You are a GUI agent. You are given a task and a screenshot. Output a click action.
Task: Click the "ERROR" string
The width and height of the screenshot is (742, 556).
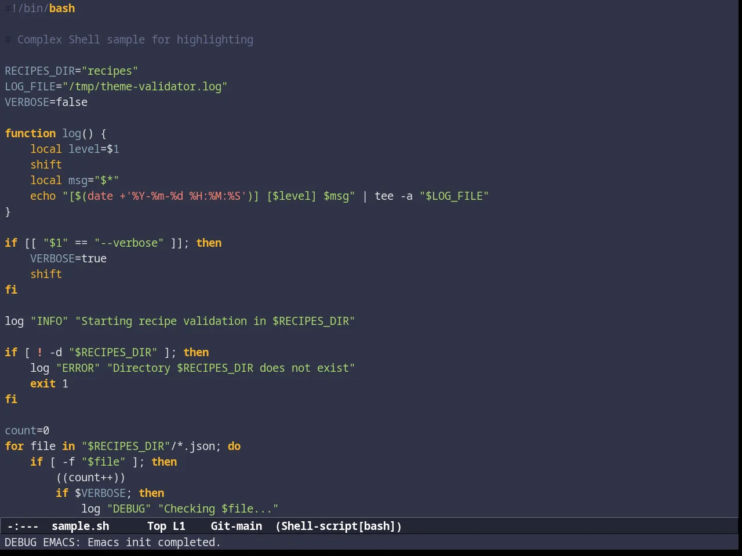[x=78, y=368]
